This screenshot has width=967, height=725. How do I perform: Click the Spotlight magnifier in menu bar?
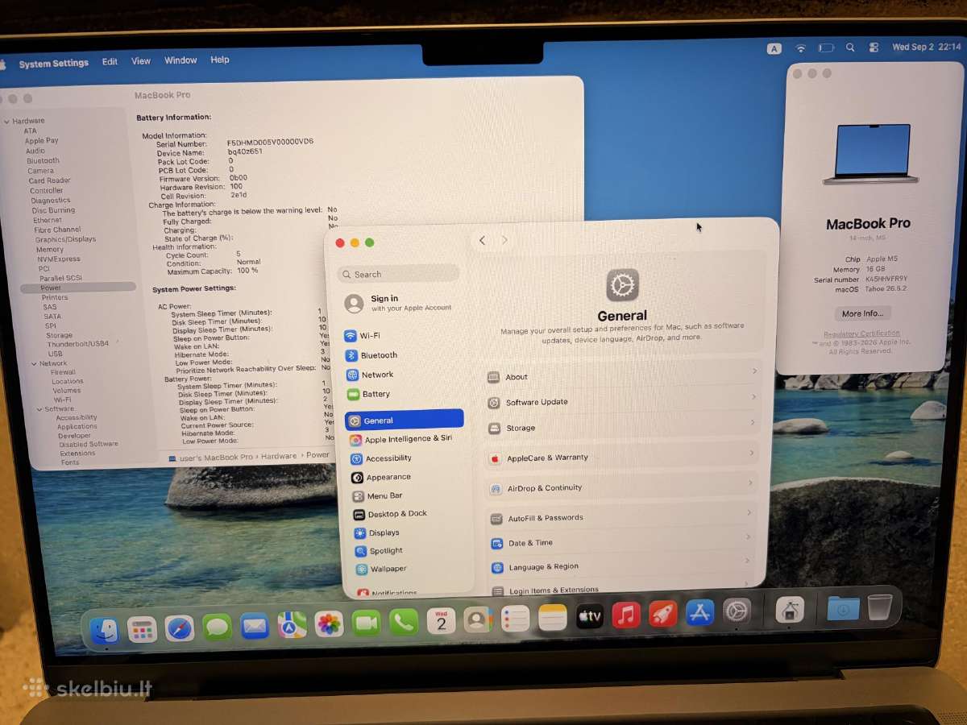tap(850, 48)
